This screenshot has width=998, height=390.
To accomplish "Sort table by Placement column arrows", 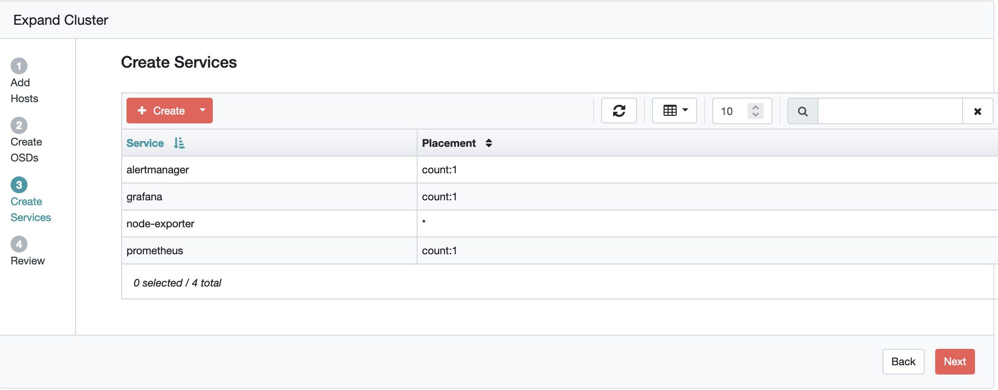I will click(x=488, y=143).
